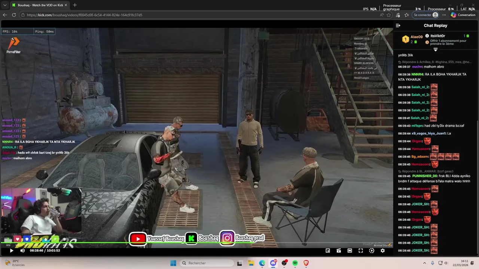Show hidden system tray icons
Image resolution: width=479 pixels, height=269 pixels.
425,263
